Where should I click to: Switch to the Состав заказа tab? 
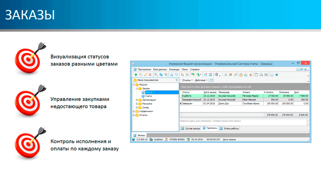click(191, 128)
